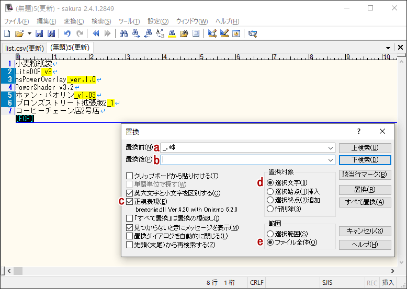Expand the 置換前(N) history dropdown

(x=331, y=148)
